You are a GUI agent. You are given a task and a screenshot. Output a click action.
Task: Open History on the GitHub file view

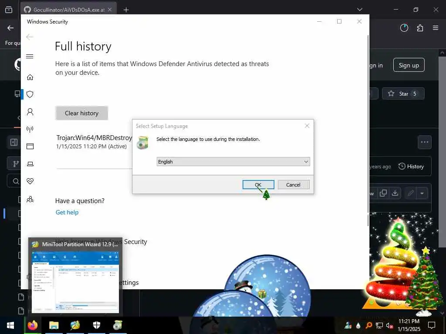click(411, 167)
